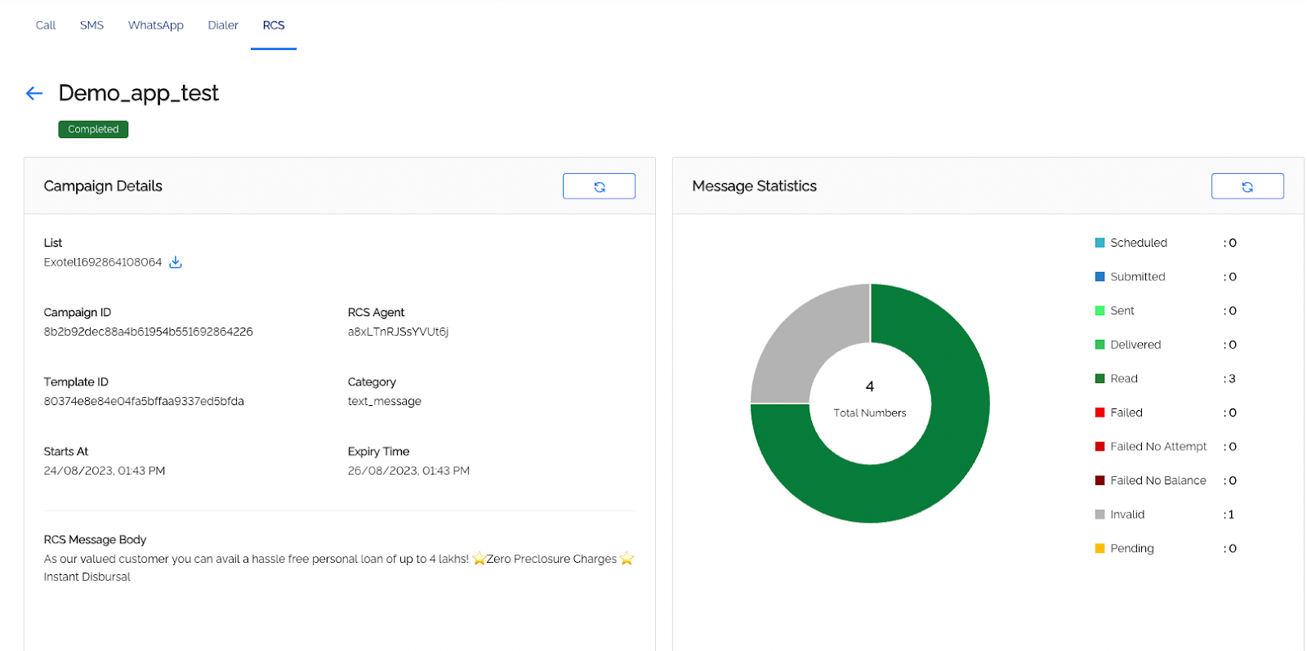1307x651 pixels.
Task: Click the Sent legend color swatch
Action: pyautogui.click(x=1100, y=310)
